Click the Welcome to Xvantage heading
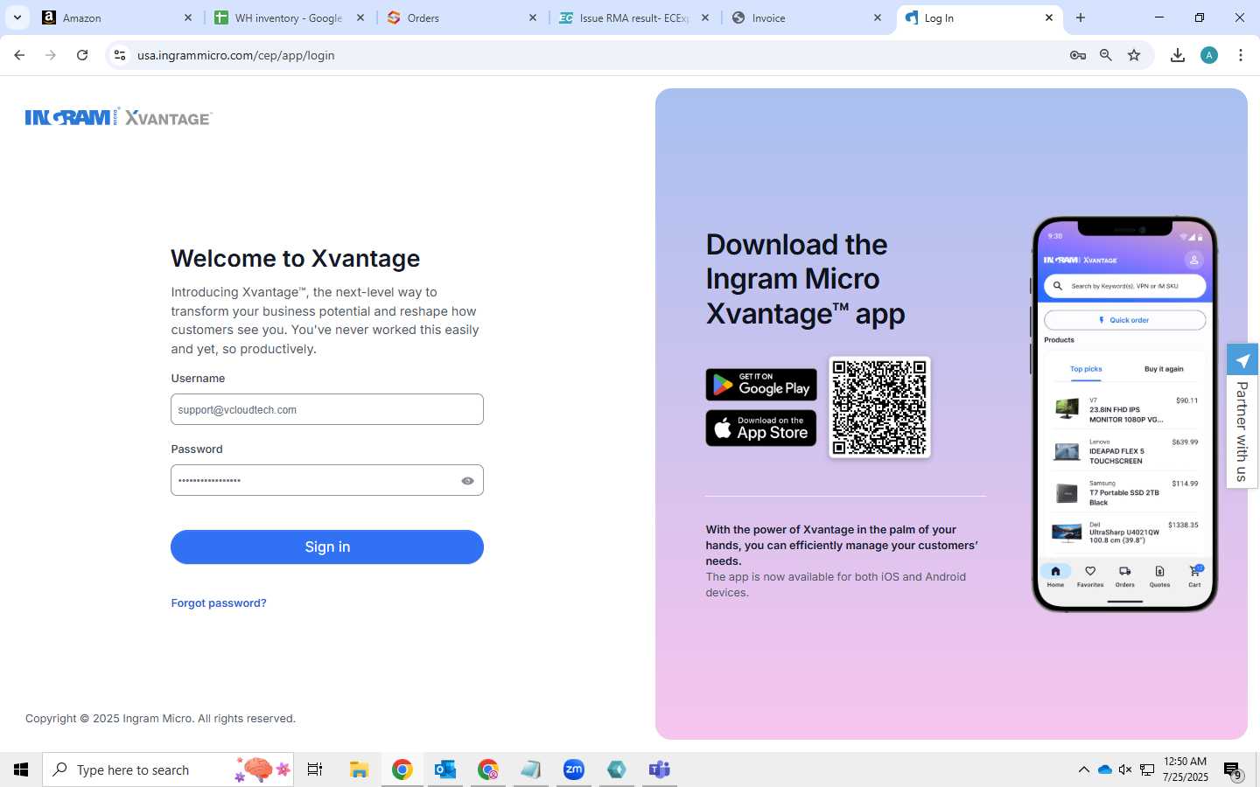The image size is (1260, 787). click(x=296, y=258)
